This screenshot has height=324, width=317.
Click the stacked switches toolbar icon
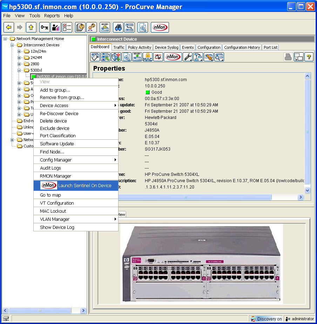click(x=129, y=27)
